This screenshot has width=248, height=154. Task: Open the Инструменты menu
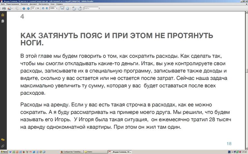(43, 4)
